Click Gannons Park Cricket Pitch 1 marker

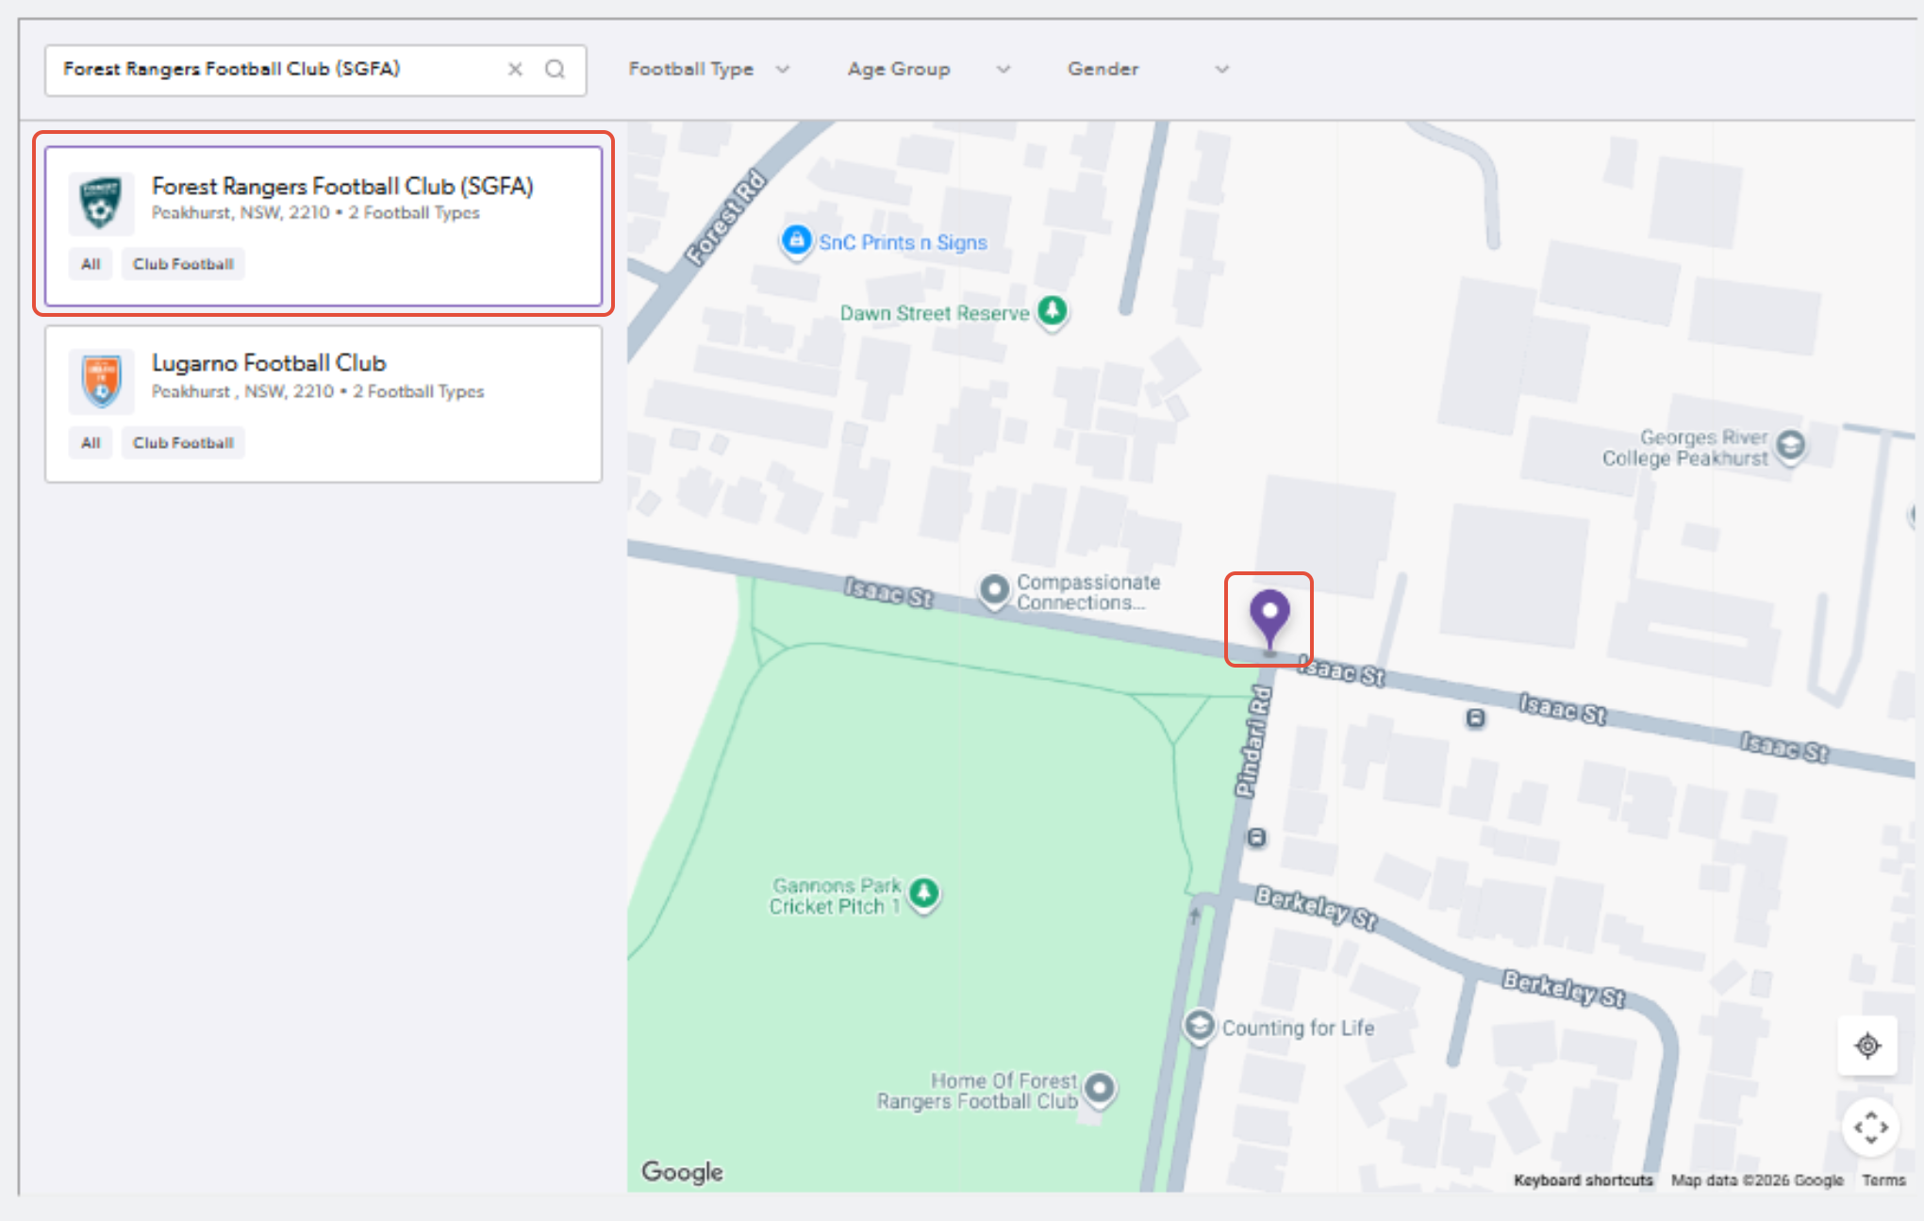pos(924,893)
